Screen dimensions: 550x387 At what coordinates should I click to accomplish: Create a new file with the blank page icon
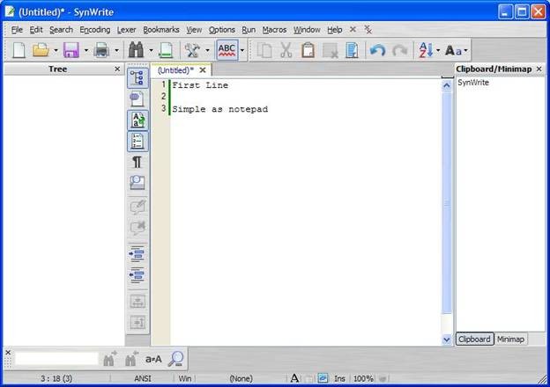pyautogui.click(x=19, y=50)
